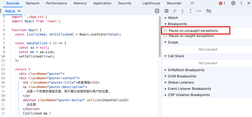Click the Step into arrow icon
The image size is (252, 117).
(x=182, y=11)
